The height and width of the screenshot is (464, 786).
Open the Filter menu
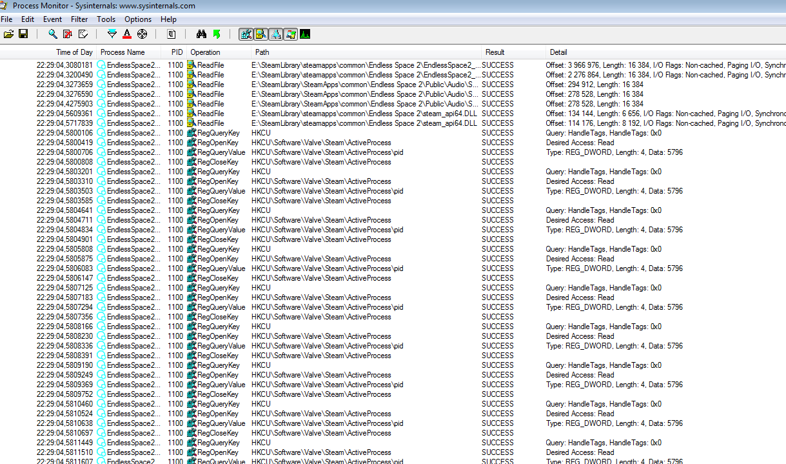coord(79,19)
